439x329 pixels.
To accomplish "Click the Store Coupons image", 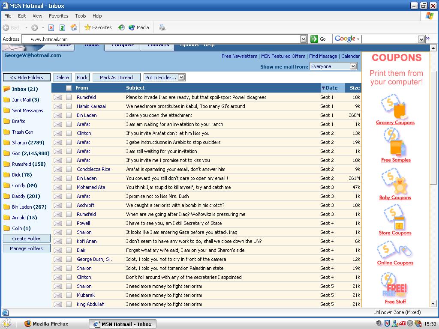I will 395,217.
